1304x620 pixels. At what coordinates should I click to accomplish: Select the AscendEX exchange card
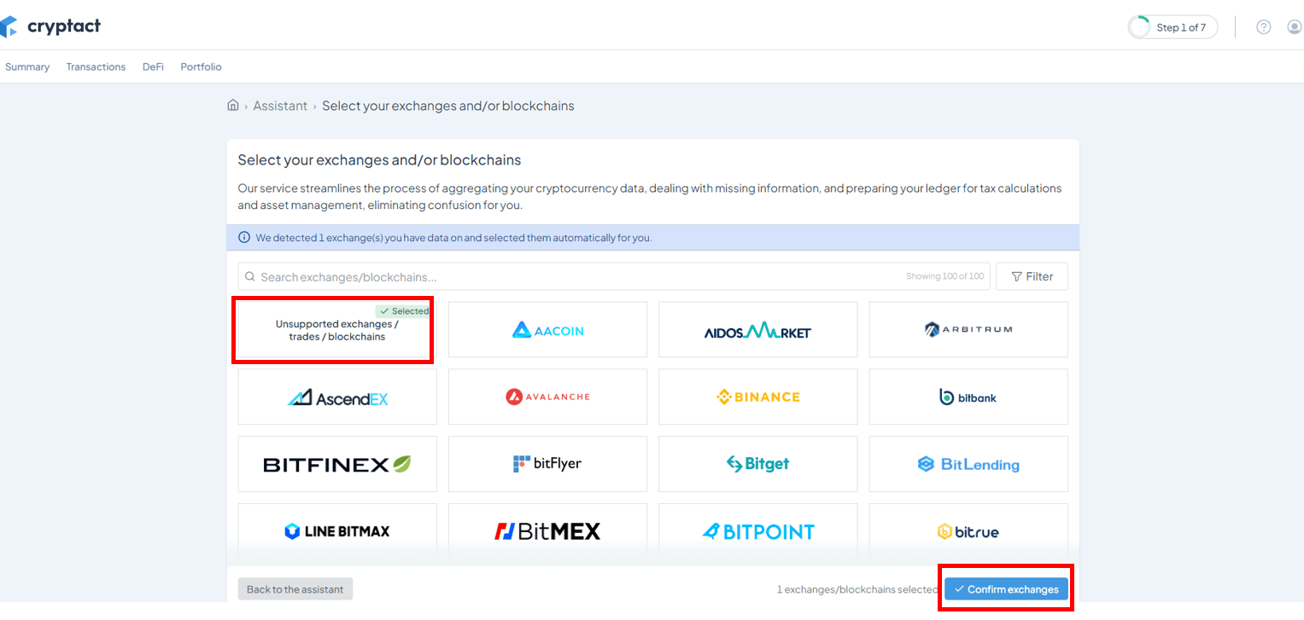[x=337, y=397]
